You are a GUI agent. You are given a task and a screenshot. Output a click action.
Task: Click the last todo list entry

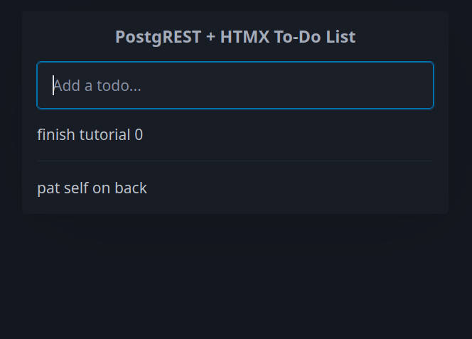[x=92, y=188]
